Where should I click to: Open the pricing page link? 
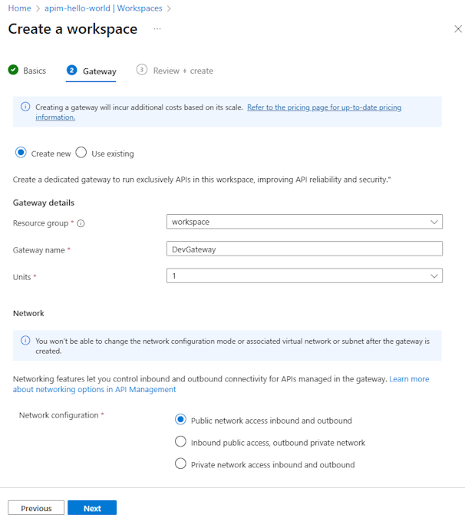[x=324, y=107]
